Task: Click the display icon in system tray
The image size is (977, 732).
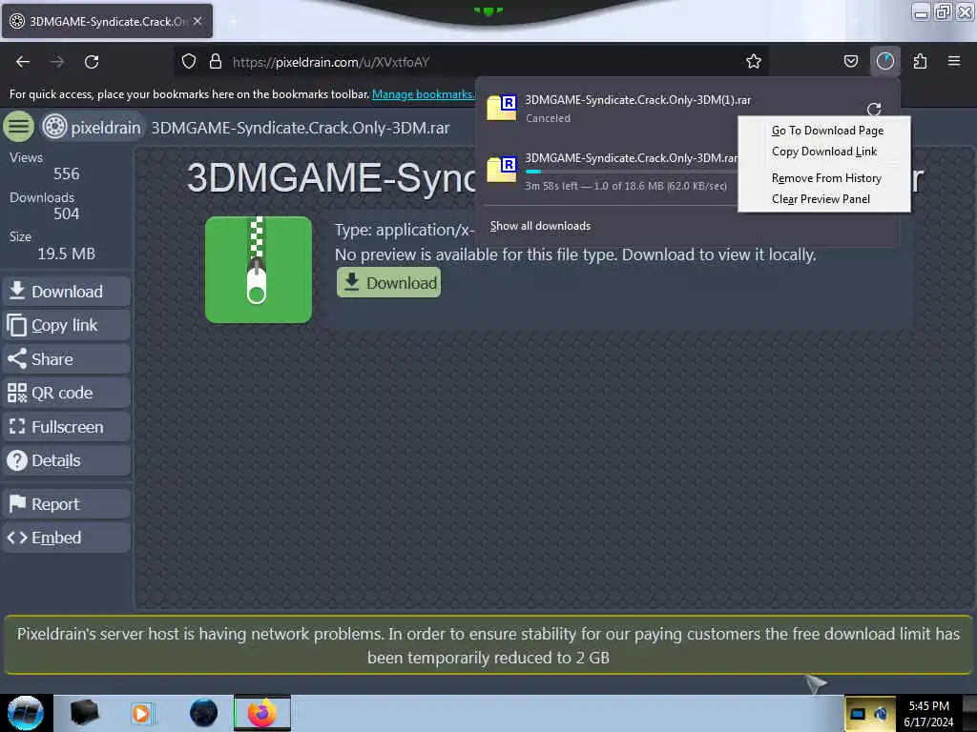Action: (x=858, y=714)
